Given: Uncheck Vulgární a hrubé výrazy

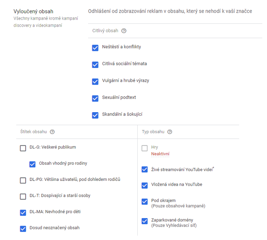Looking at the screenshot, I should tap(95, 81).
